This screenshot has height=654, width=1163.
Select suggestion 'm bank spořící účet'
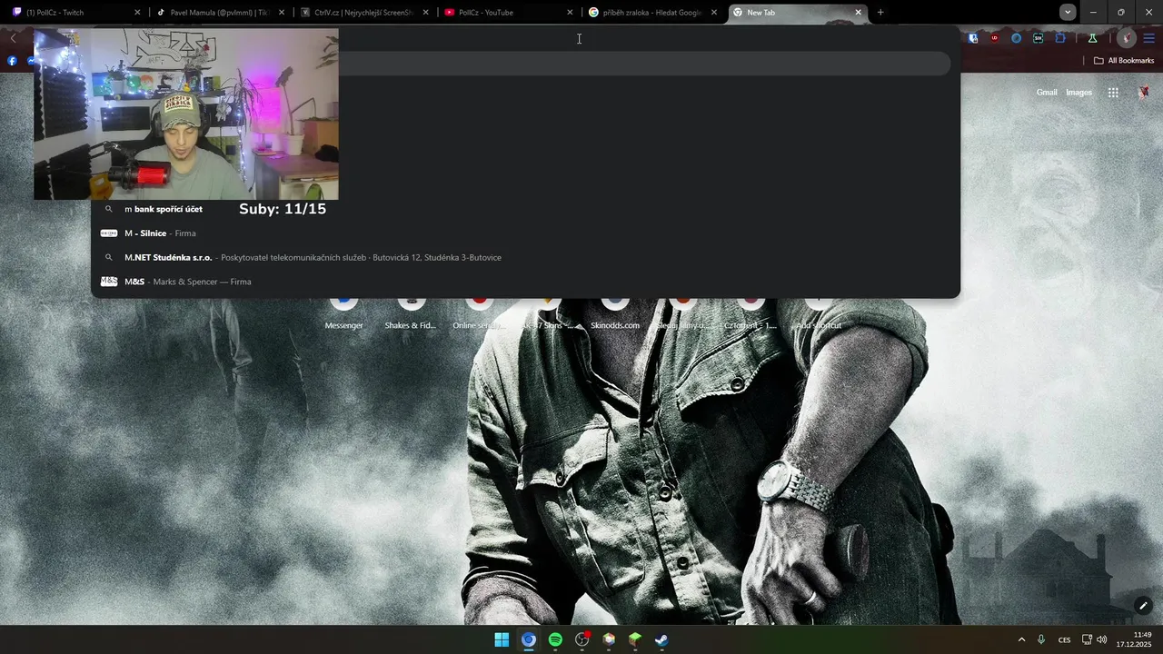525,209
